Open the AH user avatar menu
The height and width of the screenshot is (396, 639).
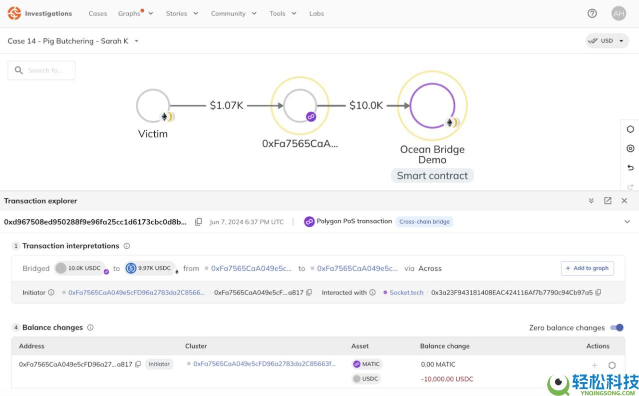coord(619,13)
